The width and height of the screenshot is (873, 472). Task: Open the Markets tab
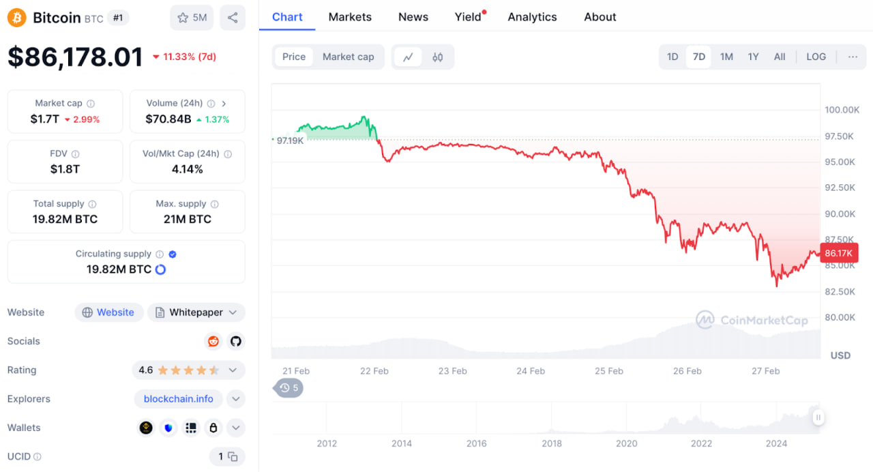350,17
